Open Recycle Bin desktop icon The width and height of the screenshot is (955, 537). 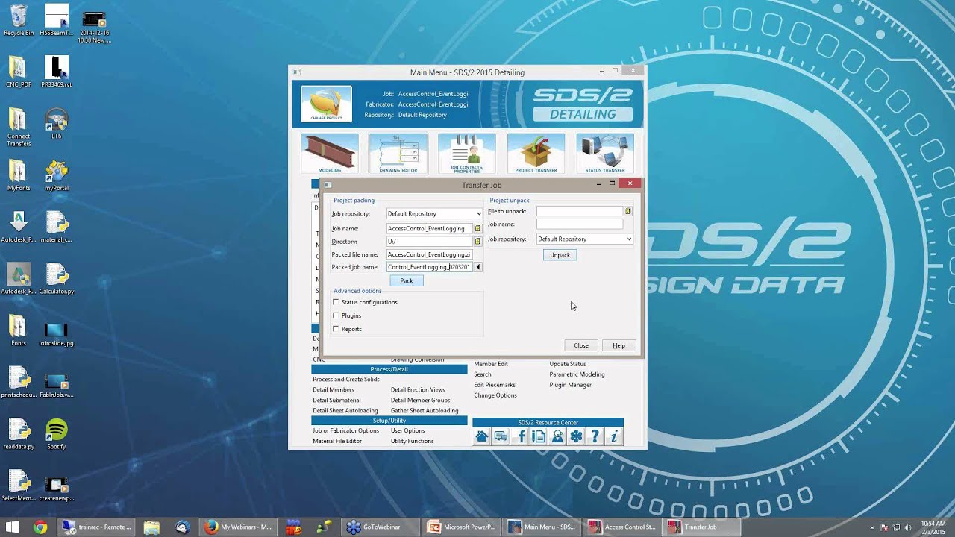pos(19,20)
